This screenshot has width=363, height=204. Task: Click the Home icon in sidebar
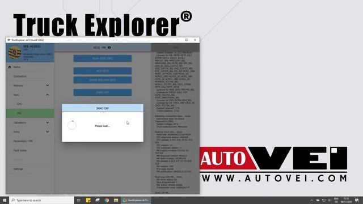pos(10,67)
